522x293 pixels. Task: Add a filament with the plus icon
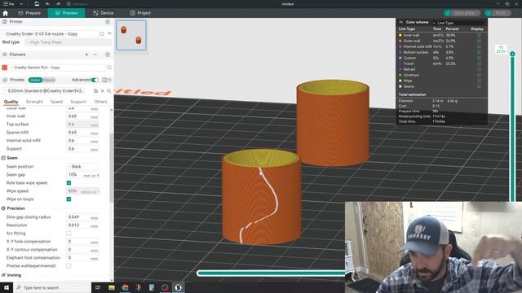[86, 55]
